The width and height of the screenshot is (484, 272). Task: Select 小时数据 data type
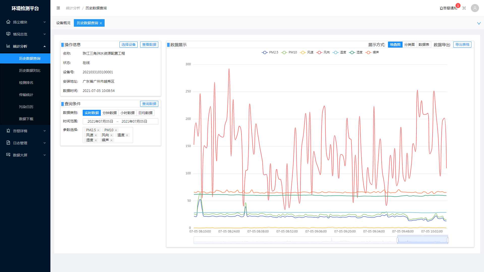(x=128, y=113)
